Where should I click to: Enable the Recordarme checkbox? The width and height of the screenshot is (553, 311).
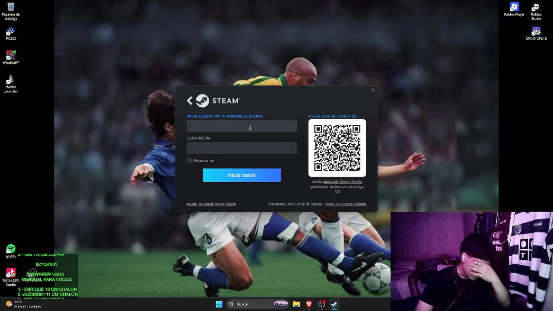189,160
